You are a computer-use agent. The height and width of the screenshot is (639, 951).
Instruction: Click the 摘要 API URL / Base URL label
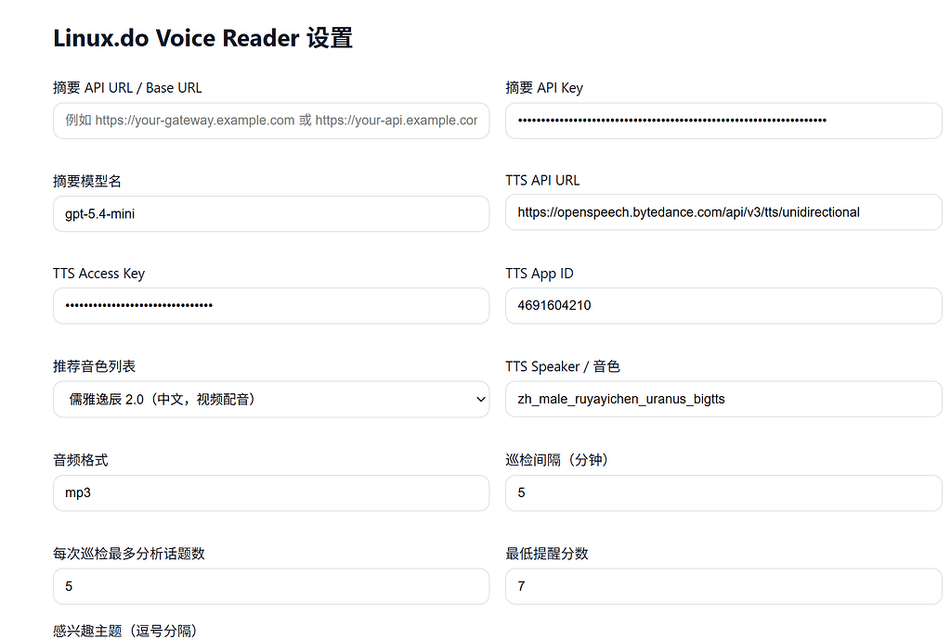[x=127, y=88]
